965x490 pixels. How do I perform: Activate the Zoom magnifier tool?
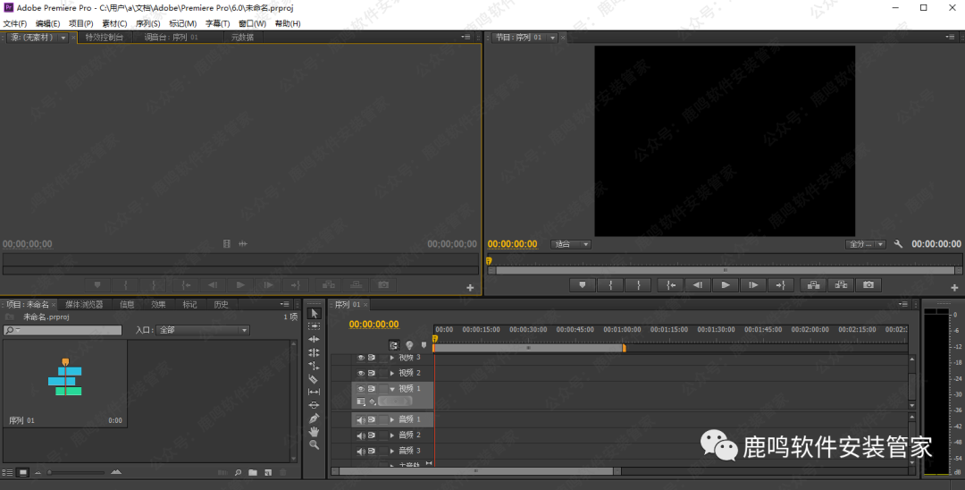[314, 444]
